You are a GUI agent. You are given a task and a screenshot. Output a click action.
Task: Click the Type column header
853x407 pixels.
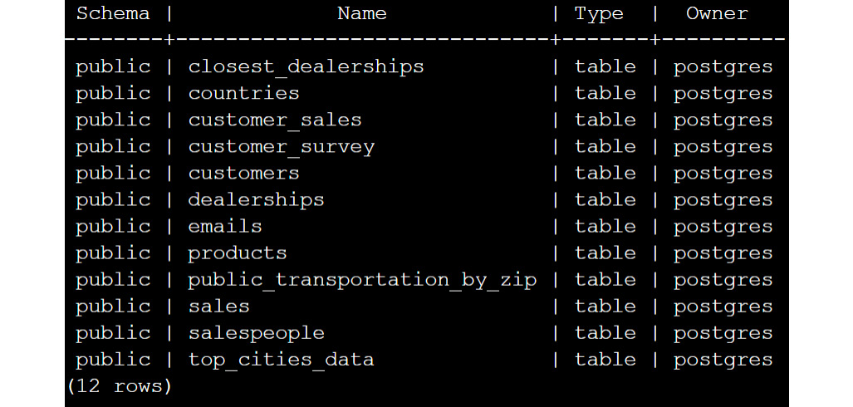pyautogui.click(x=598, y=15)
